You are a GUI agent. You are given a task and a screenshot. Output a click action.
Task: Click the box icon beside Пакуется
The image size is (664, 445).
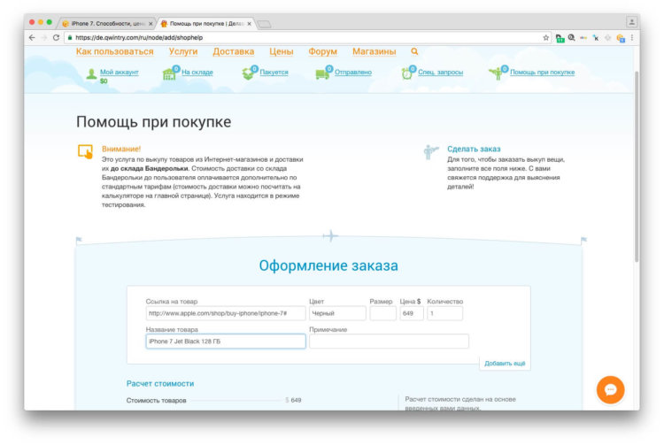(248, 74)
